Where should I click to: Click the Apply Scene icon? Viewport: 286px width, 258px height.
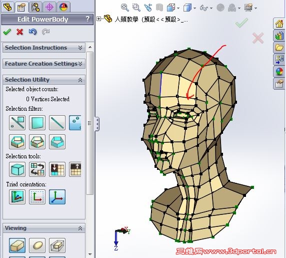(x=232, y=8)
